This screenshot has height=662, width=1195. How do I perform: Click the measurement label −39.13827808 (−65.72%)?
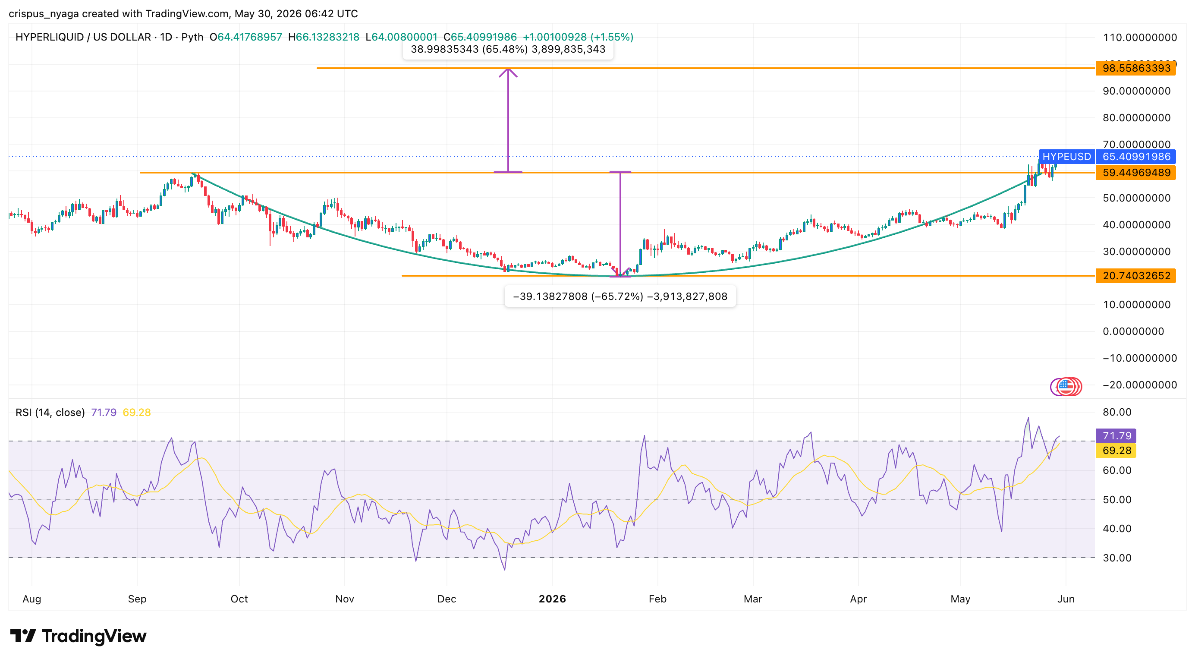(x=620, y=296)
